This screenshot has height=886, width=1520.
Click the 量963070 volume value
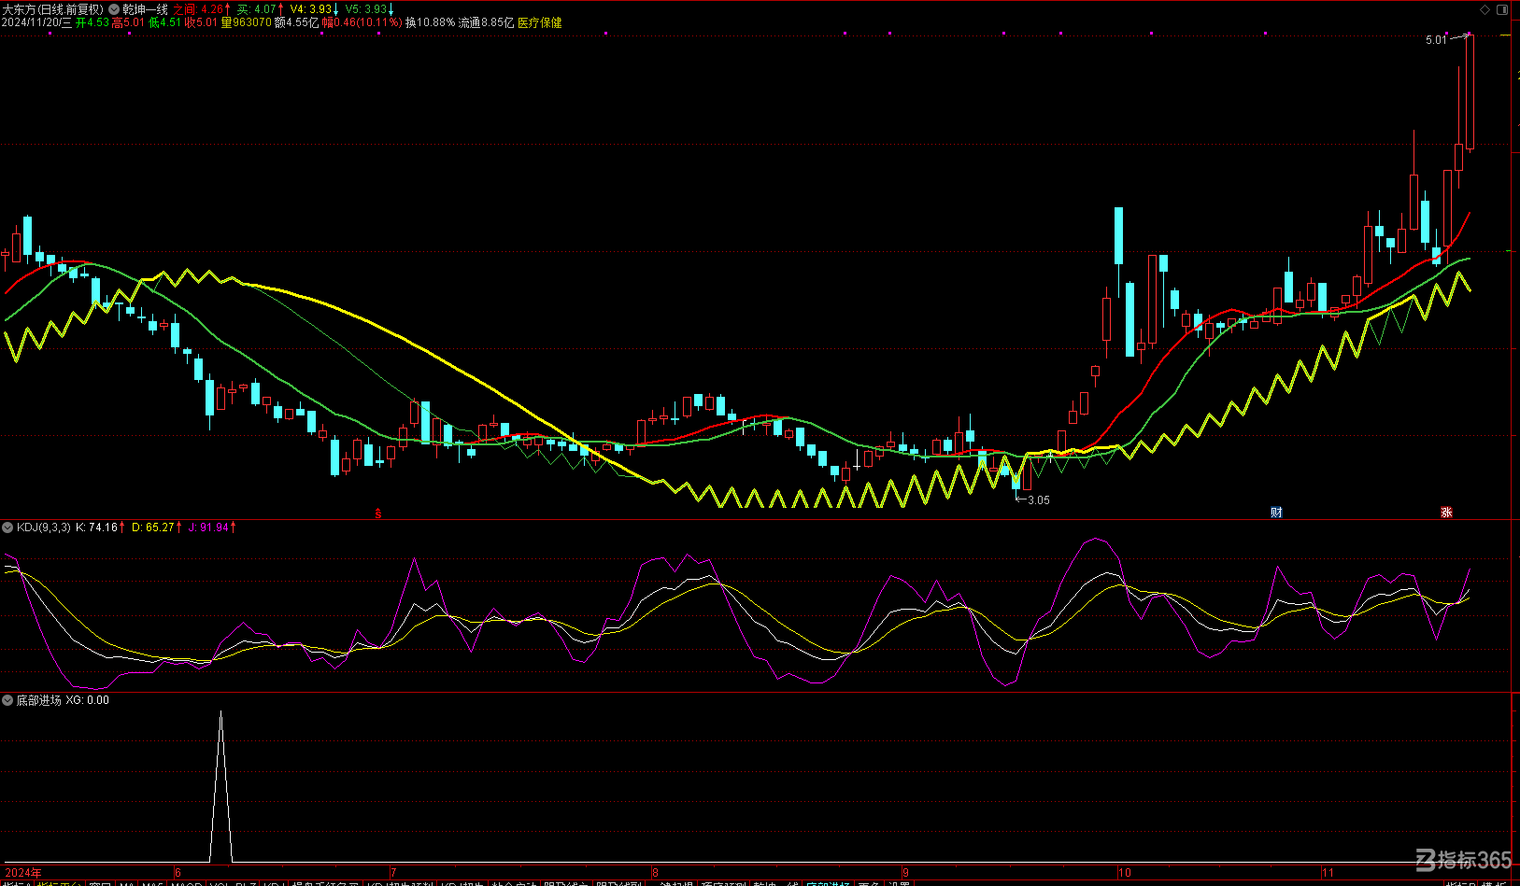[247, 22]
